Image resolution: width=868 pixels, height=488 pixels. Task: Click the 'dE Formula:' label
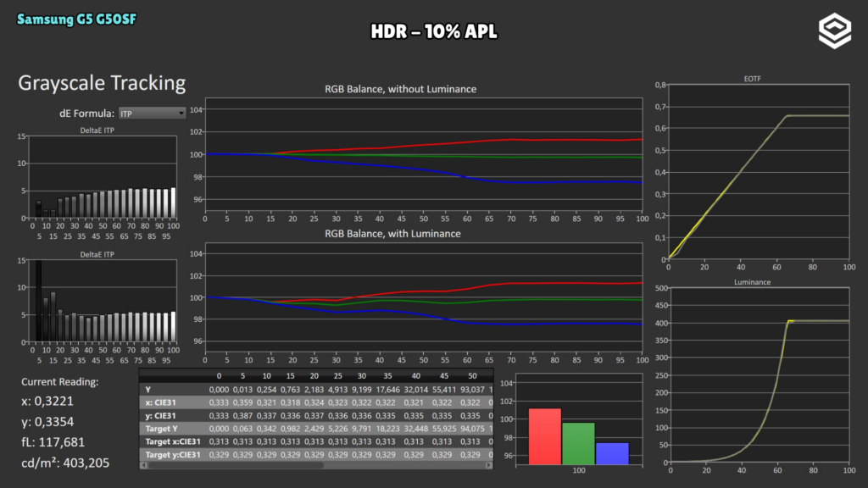click(87, 114)
